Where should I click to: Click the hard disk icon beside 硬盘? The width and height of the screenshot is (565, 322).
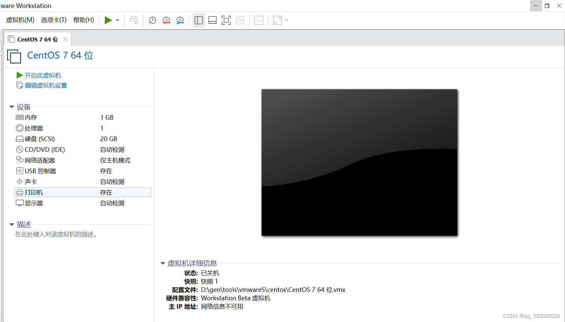click(x=20, y=139)
